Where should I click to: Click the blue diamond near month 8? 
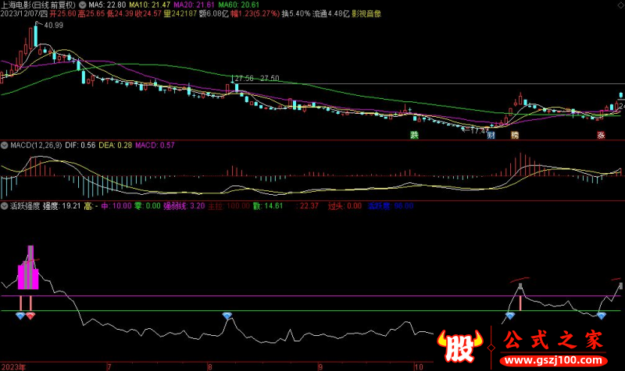pyautogui.click(x=227, y=316)
